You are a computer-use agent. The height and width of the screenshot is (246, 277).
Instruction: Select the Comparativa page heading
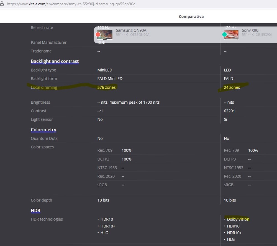point(191,17)
